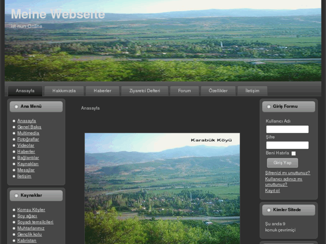Open the Forum tab
This screenshot has height=244, width=326.
[x=184, y=91]
